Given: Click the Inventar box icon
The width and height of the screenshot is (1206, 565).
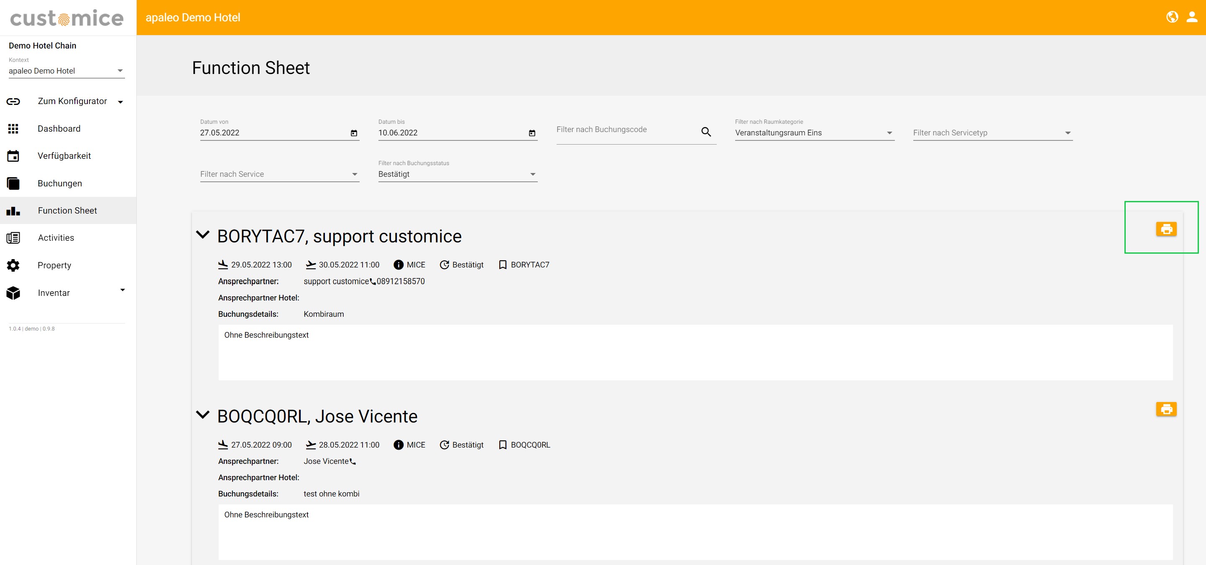Looking at the screenshot, I should click(x=13, y=293).
